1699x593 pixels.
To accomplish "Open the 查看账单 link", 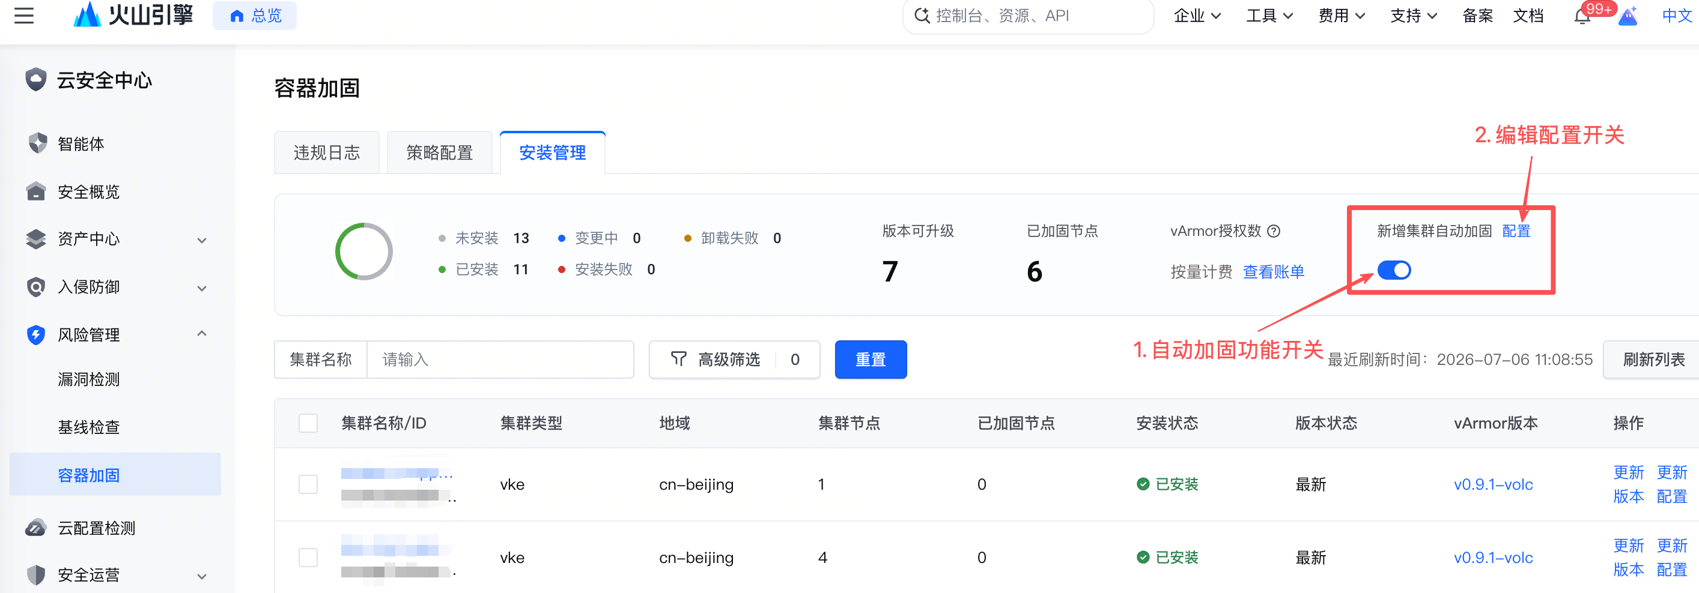I will pos(1274,271).
